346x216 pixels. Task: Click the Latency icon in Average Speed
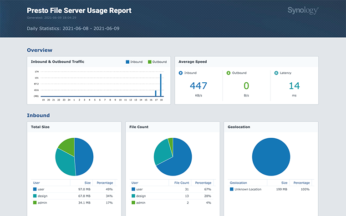click(x=276, y=73)
